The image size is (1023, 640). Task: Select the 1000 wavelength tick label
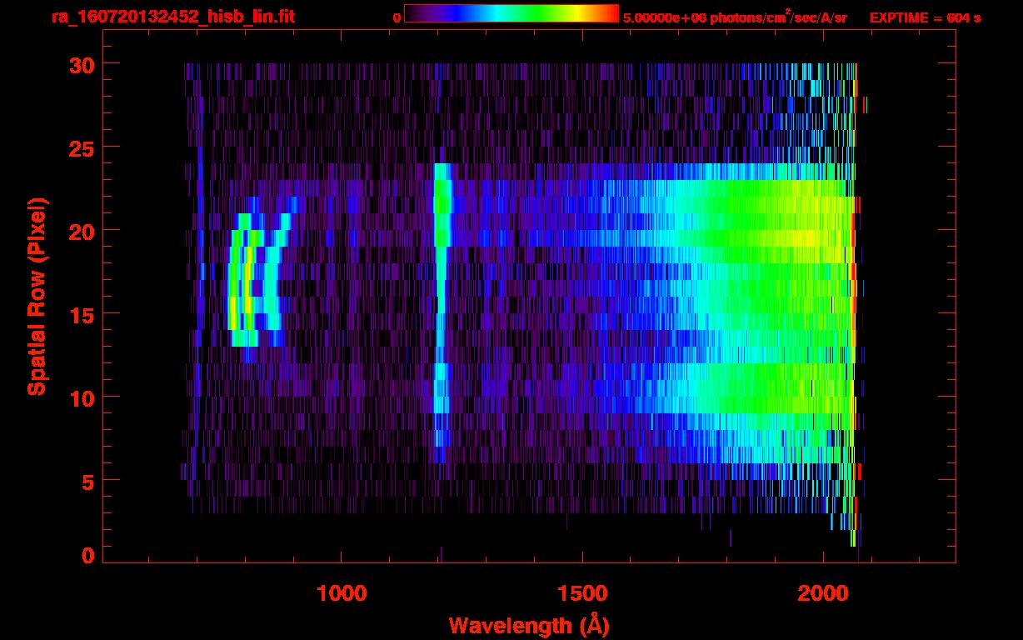[342, 593]
